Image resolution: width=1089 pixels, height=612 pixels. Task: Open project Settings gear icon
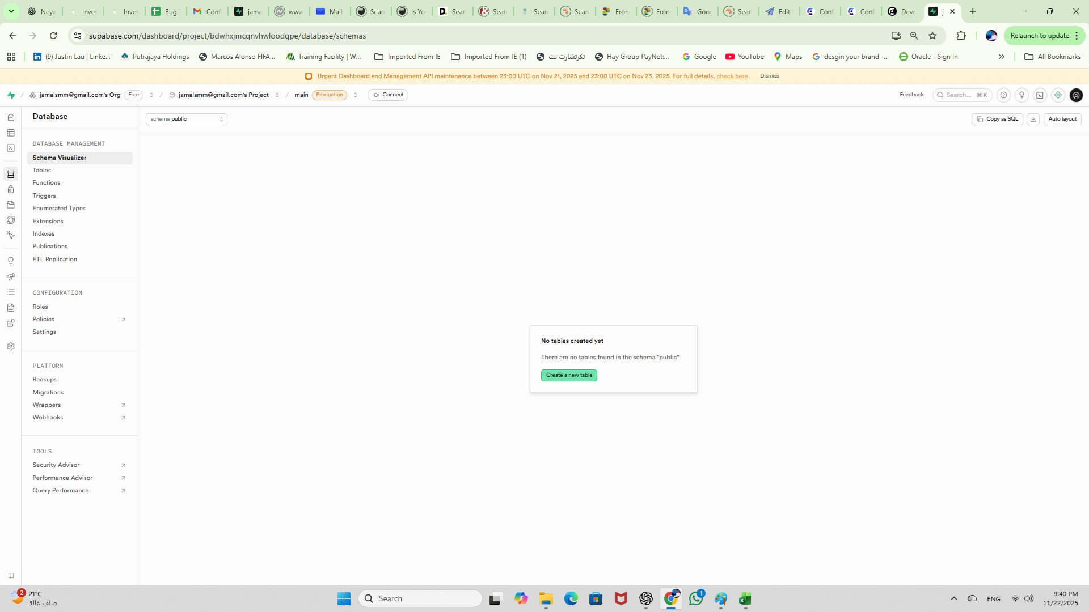tap(11, 346)
